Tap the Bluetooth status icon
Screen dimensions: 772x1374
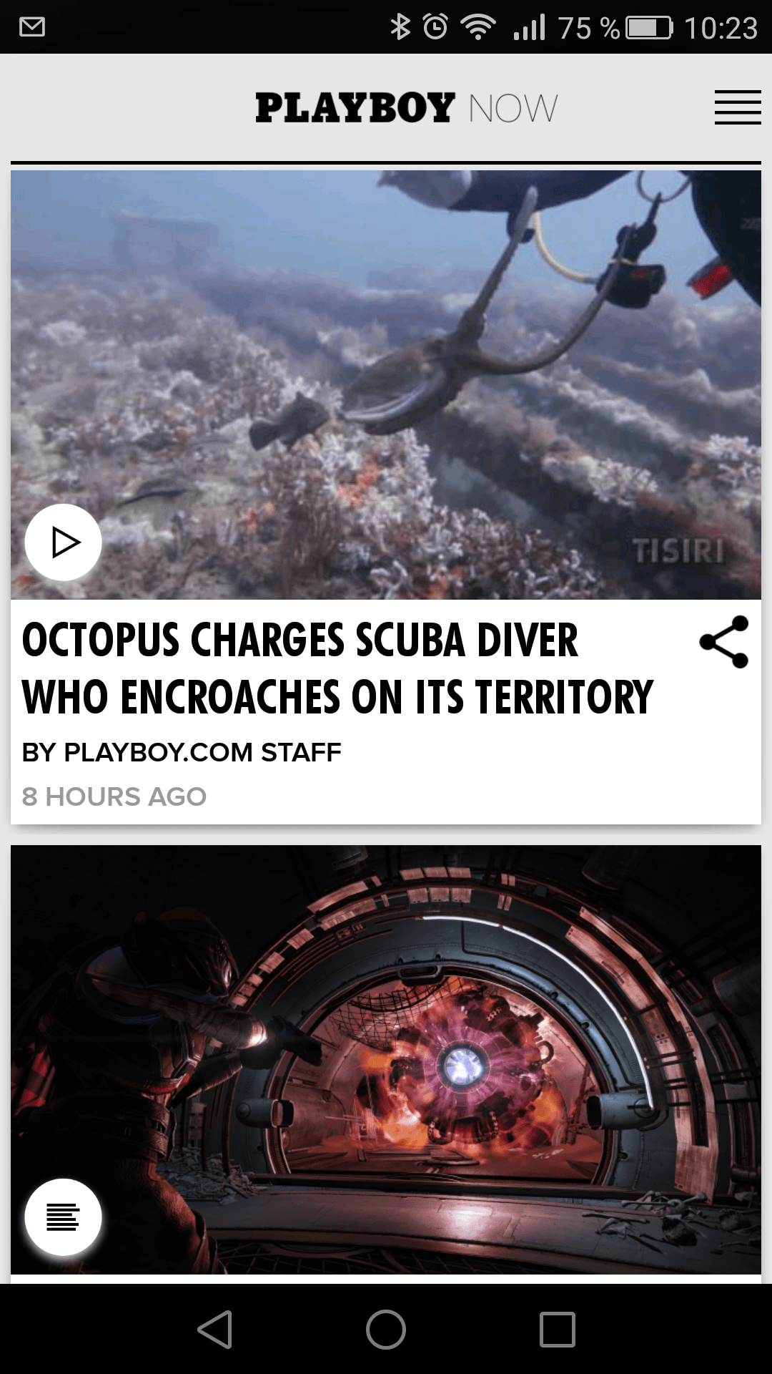click(400, 27)
